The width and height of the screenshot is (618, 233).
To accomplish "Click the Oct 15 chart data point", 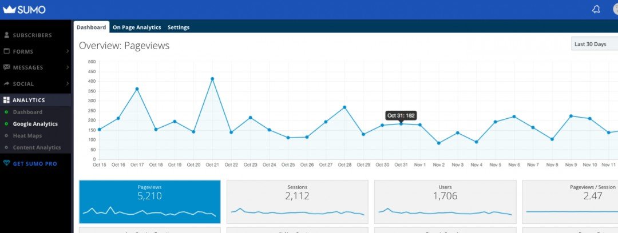I will (x=100, y=129).
